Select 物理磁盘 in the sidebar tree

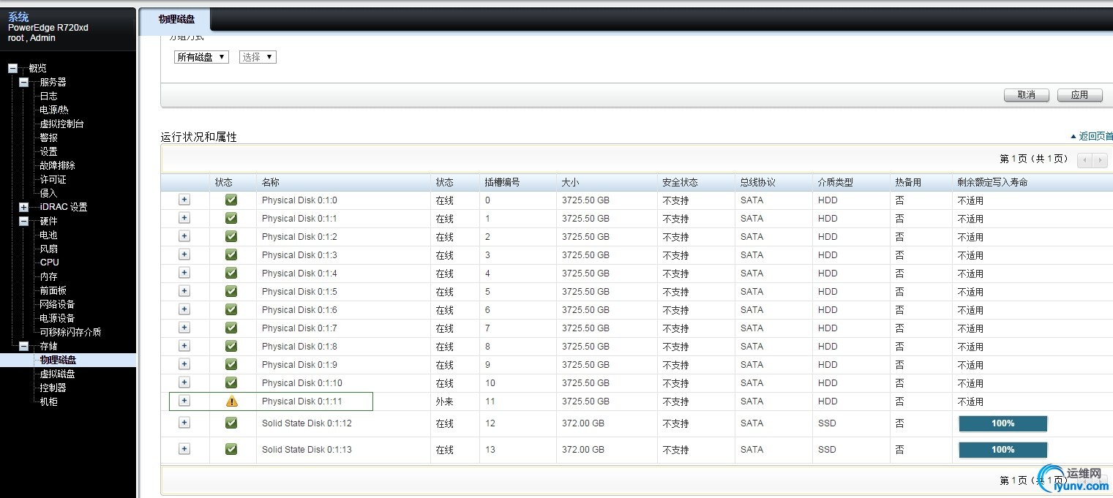tap(58, 360)
